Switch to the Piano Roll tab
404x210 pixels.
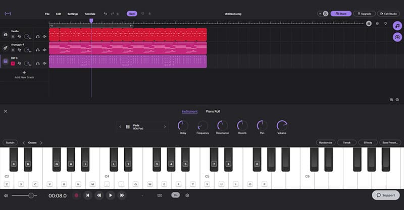coord(213,111)
